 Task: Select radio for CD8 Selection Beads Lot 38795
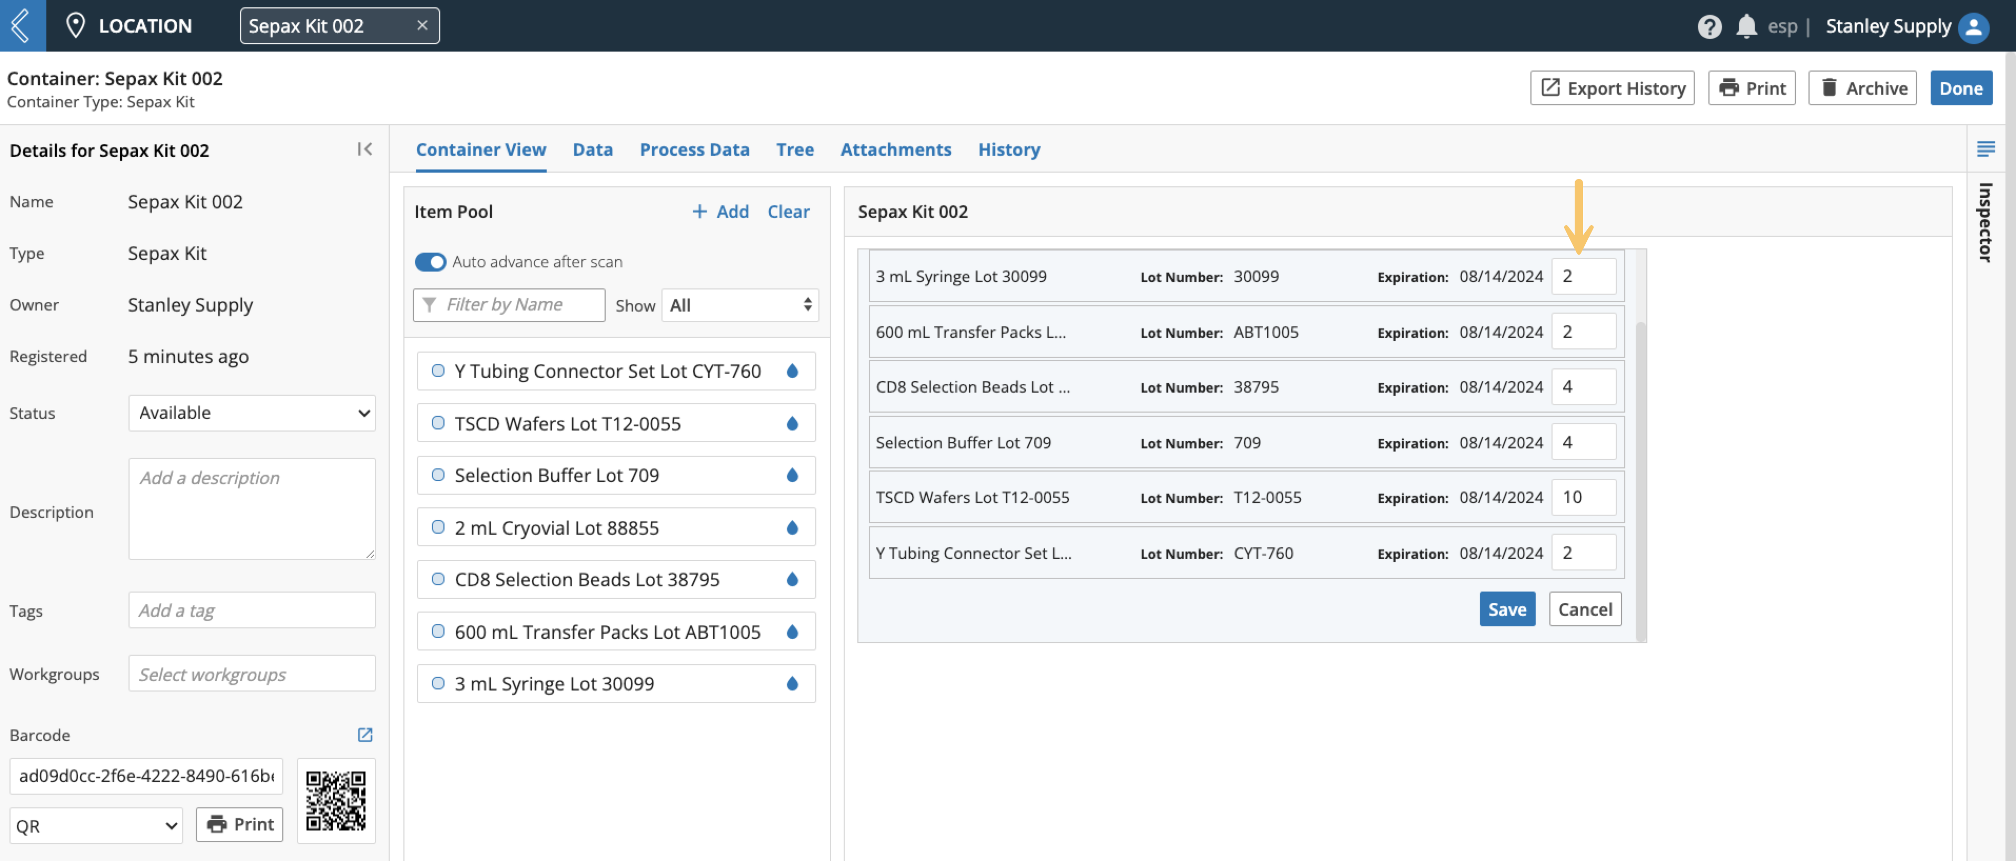pos(438,579)
